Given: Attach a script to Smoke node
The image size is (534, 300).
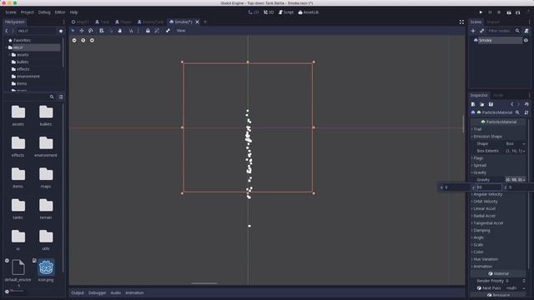Looking at the screenshot, I should 526,31.
